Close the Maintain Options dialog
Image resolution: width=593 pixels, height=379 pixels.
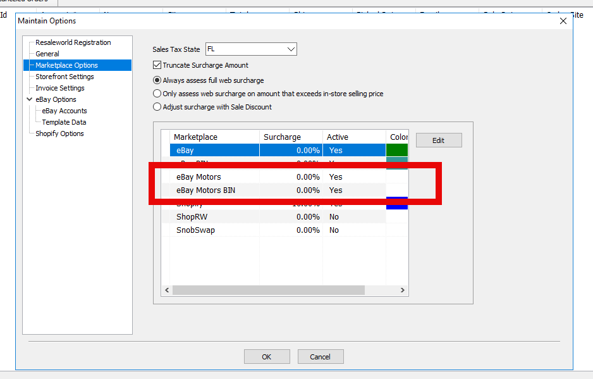[563, 21]
